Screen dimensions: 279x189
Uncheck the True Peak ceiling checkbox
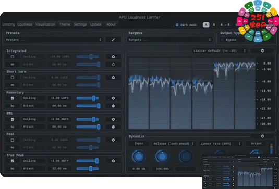[x=13, y=161]
